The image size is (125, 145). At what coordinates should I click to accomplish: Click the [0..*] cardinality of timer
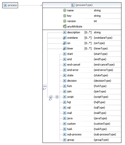click(x=88, y=49)
